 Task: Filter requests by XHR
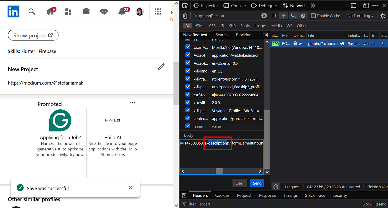[x=232, y=26]
